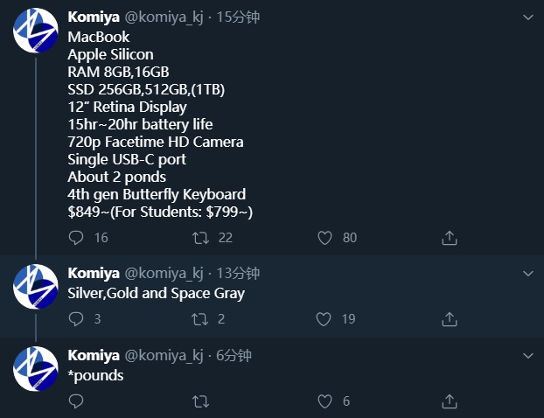Open more options for MacBook specs tweet
This screenshot has width=544, height=418.
tap(527, 17)
